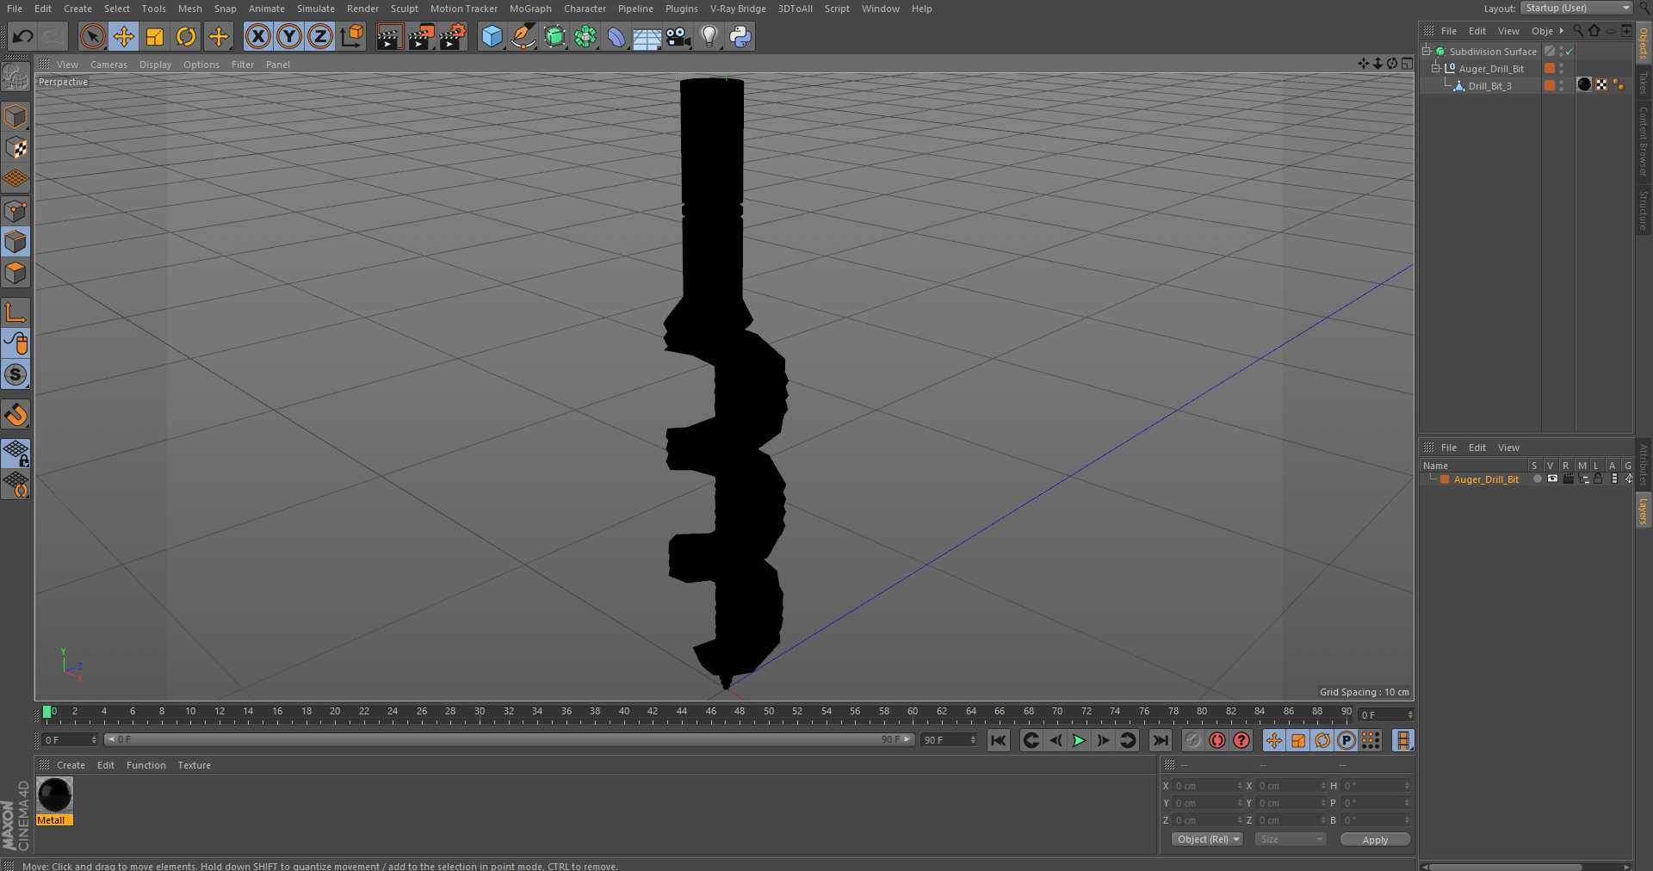The image size is (1653, 871).
Task: Open the Simulate menu
Action: click(316, 9)
